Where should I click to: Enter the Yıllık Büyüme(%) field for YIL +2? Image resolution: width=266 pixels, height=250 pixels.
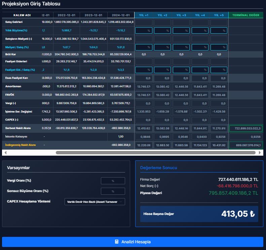pos(162,31)
